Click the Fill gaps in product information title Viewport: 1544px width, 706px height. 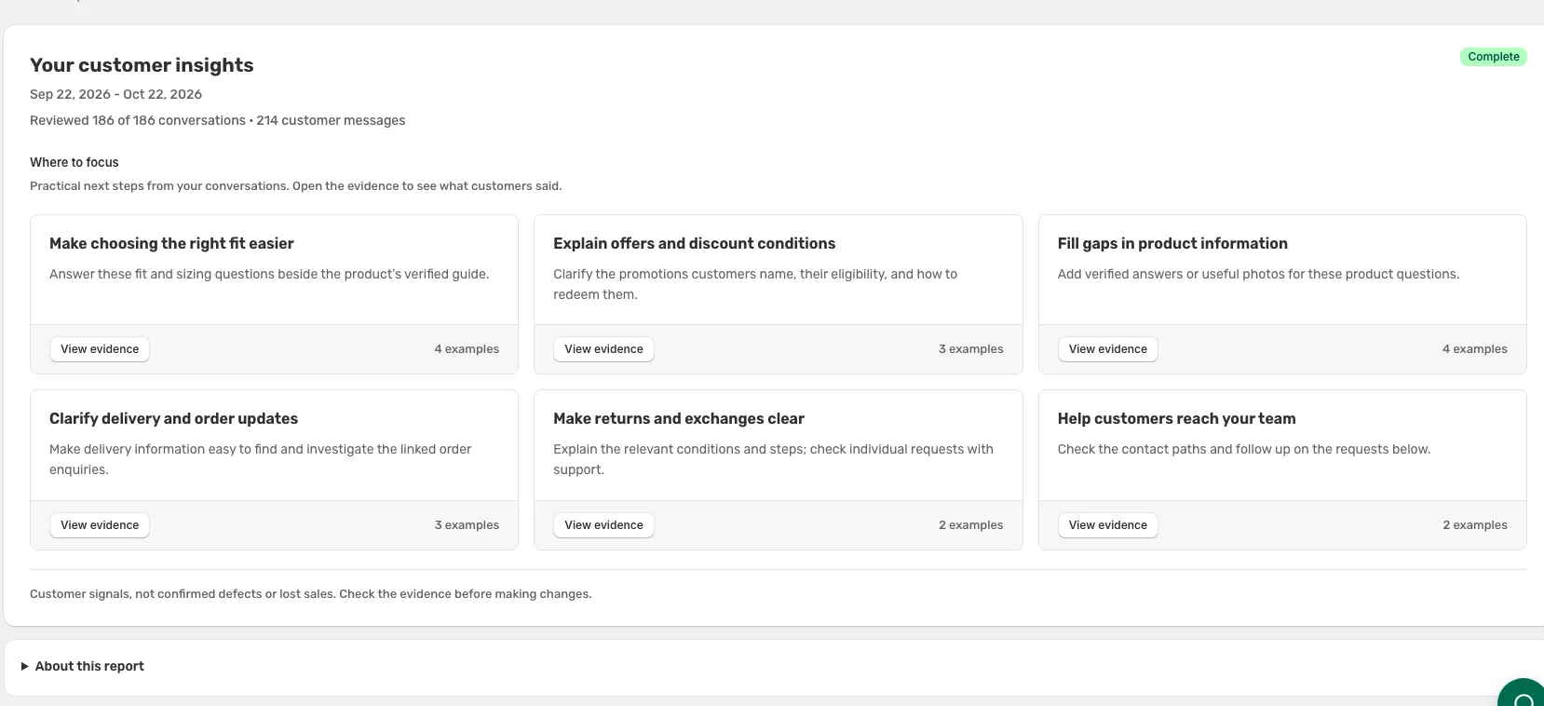[1172, 243]
